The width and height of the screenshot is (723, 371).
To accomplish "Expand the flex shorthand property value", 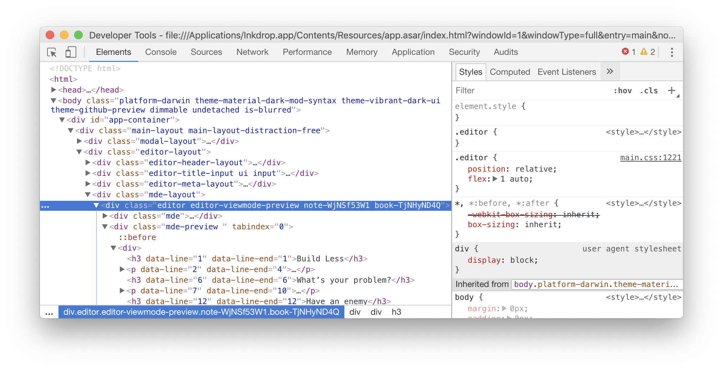I will point(495,179).
